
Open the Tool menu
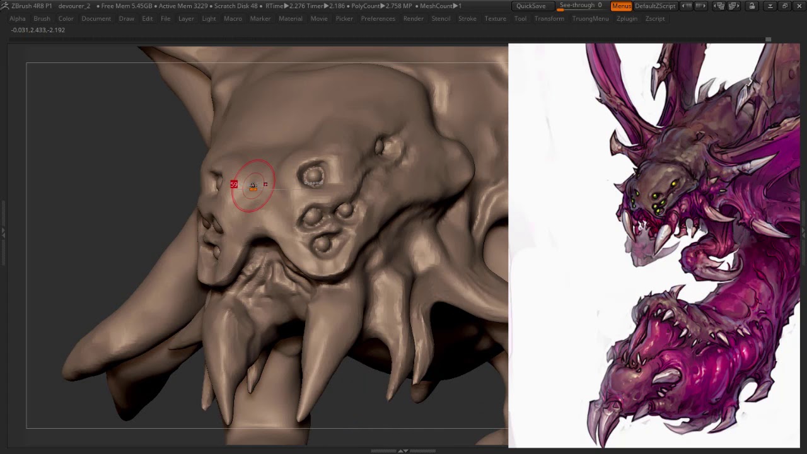520,18
